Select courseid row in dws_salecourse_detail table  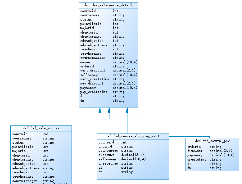coord(108,11)
